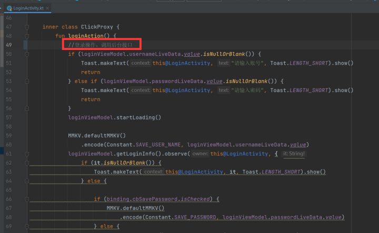This screenshot has height=233, width=379.
Task: Click the startLoading method call
Action: (135, 118)
